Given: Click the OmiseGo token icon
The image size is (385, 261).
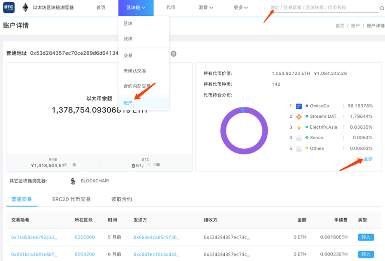Looking at the screenshot, I should coord(299,106).
